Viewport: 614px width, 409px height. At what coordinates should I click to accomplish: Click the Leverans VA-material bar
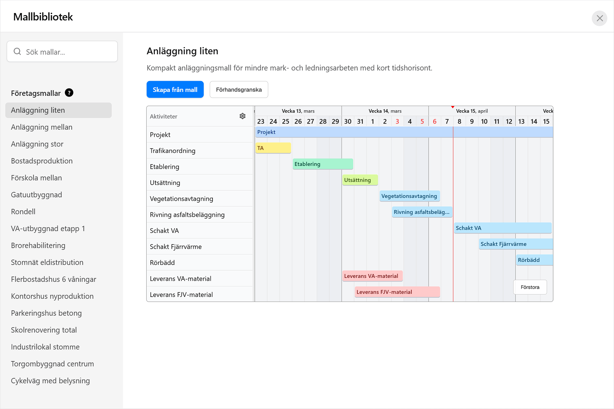[x=372, y=276]
